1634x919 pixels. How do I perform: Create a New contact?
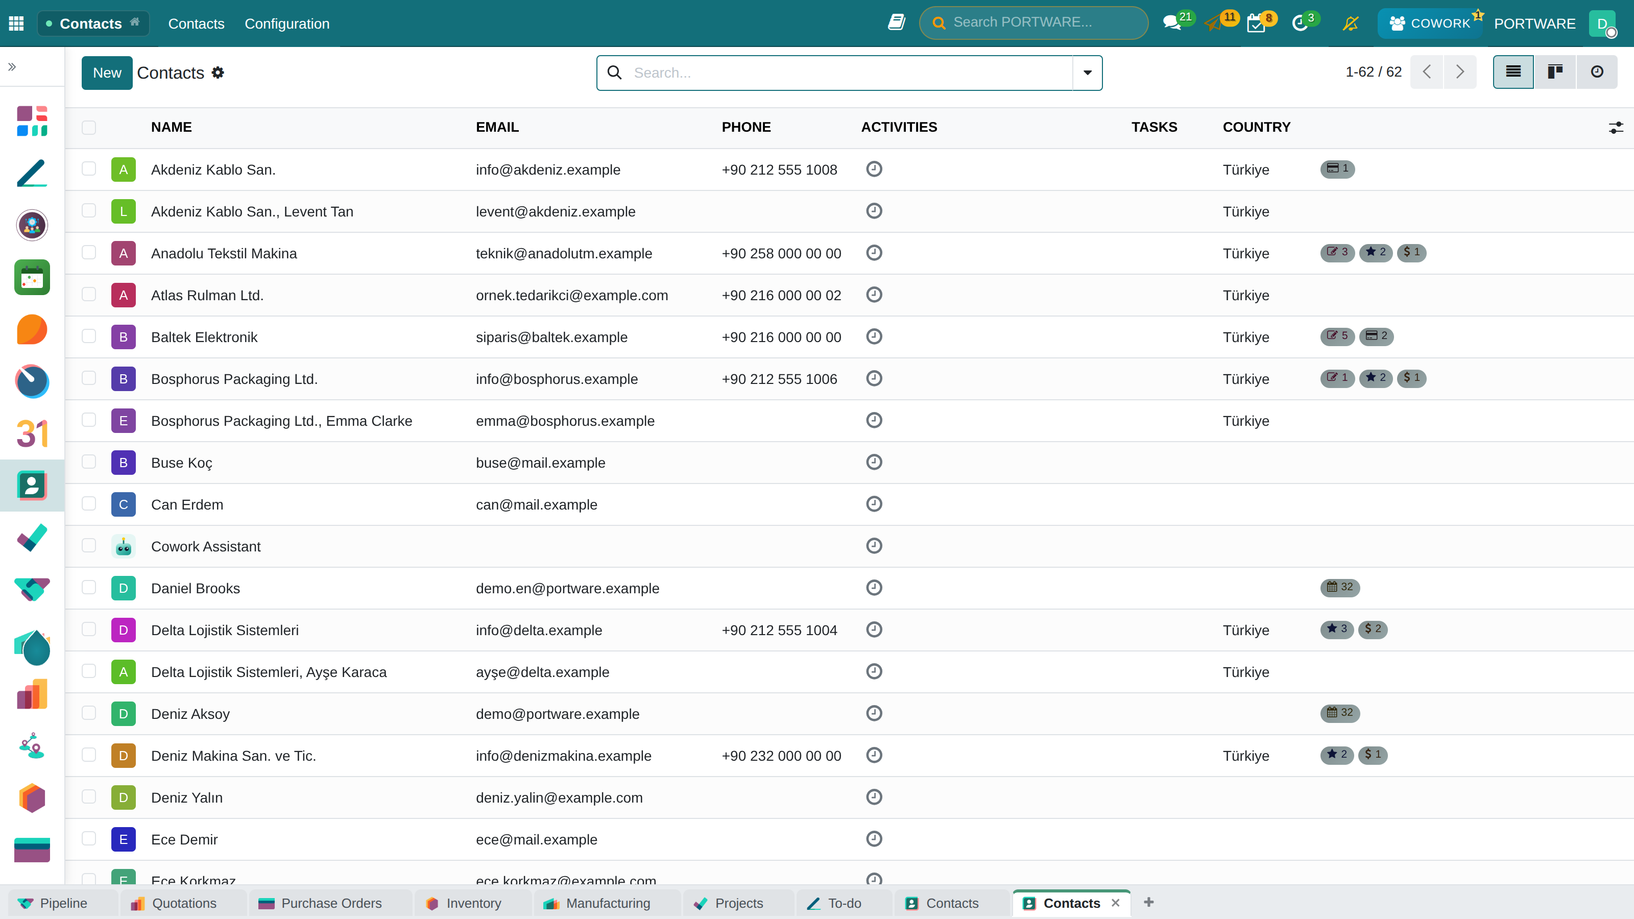click(x=107, y=72)
